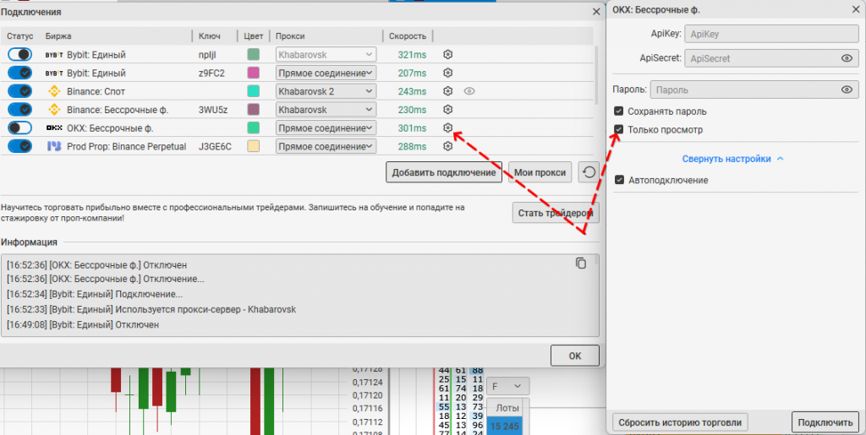The image size is (866, 435).
Task: Click the Лоты header in trading window
Action: 507,408
